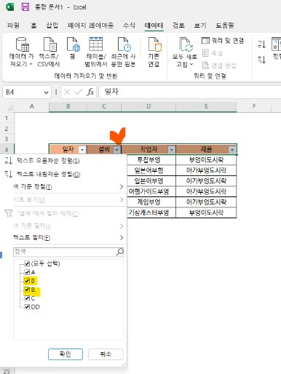Select row 2 header
The height and width of the screenshot is (374, 281).
tap(7, 129)
